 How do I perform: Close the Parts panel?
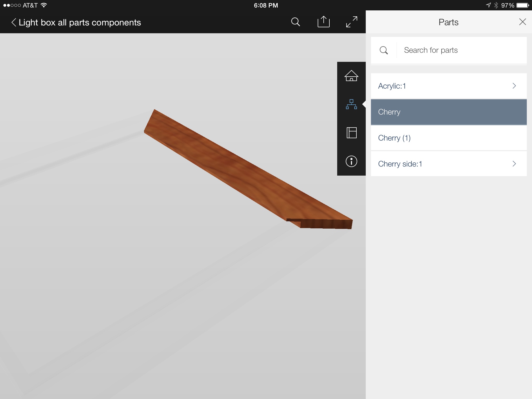pos(522,22)
